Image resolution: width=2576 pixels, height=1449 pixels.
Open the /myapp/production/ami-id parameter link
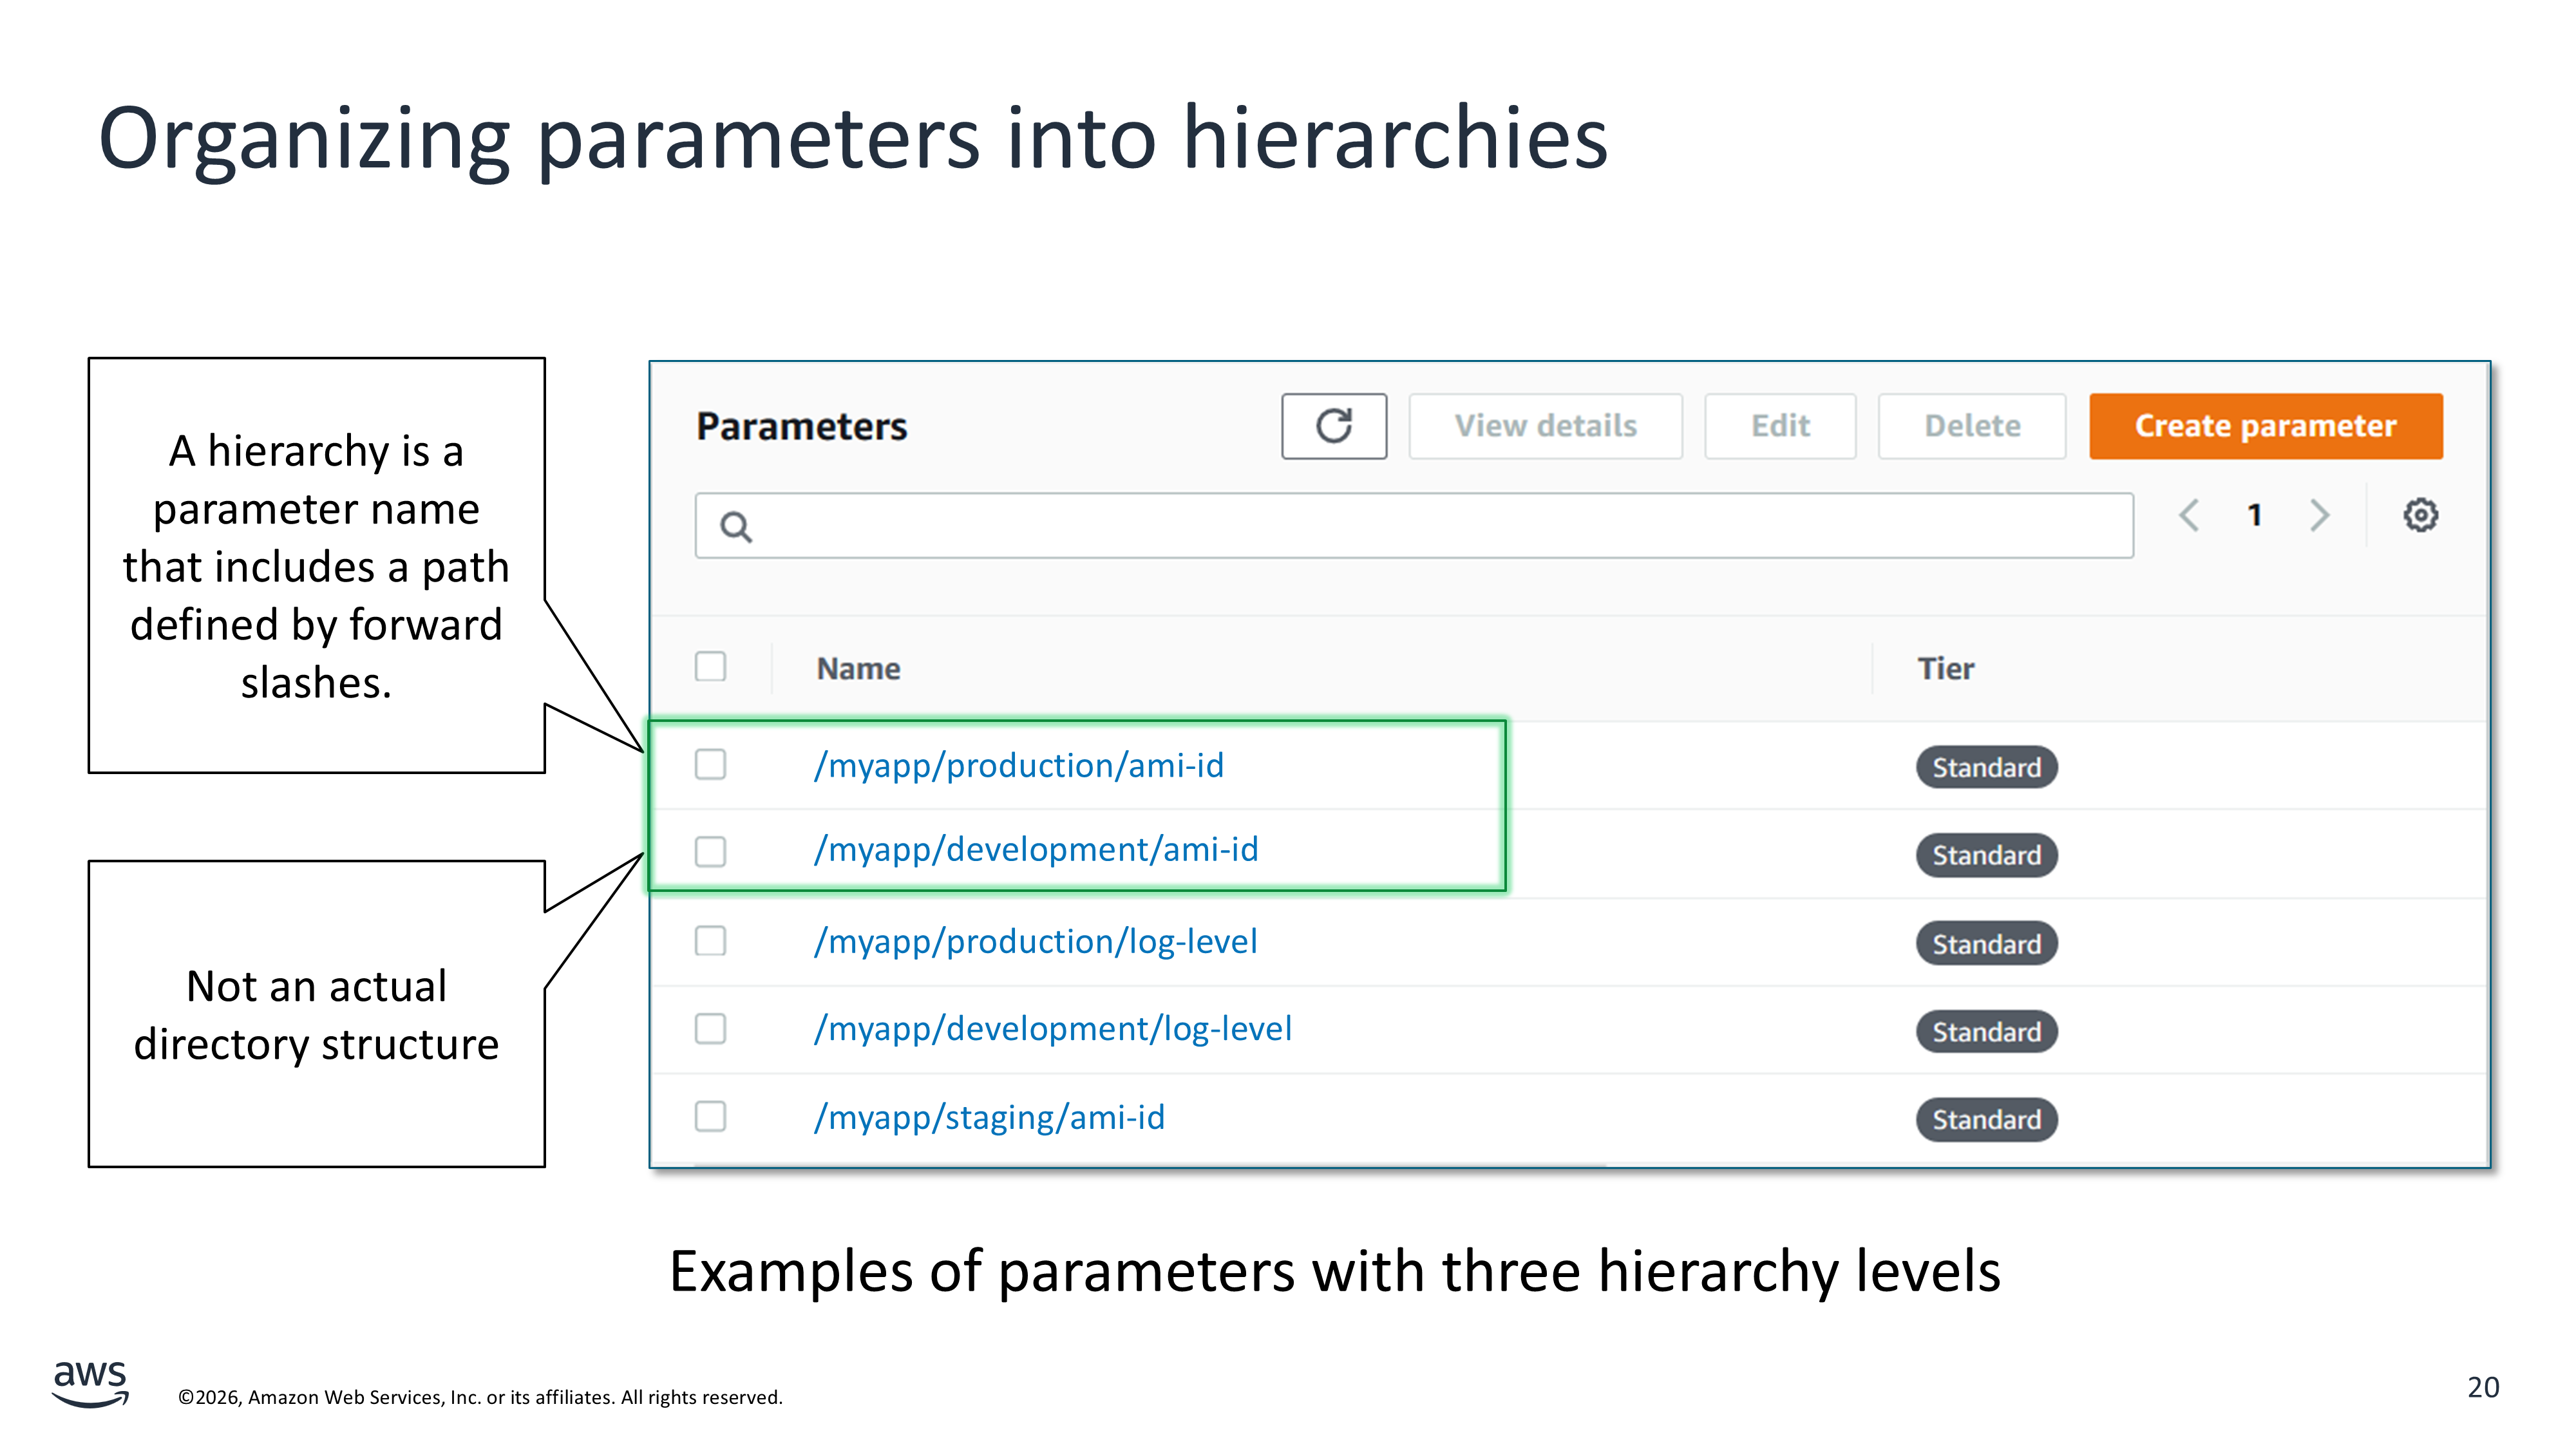tap(1018, 766)
